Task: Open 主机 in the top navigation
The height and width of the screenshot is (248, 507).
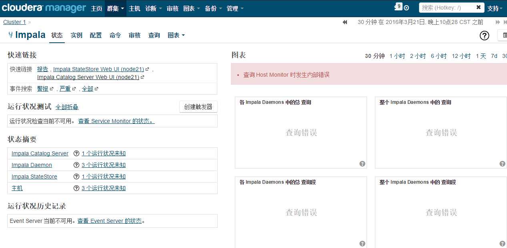Action: (x=134, y=8)
